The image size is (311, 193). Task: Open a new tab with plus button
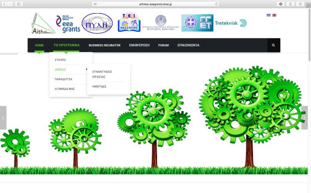point(308,5)
